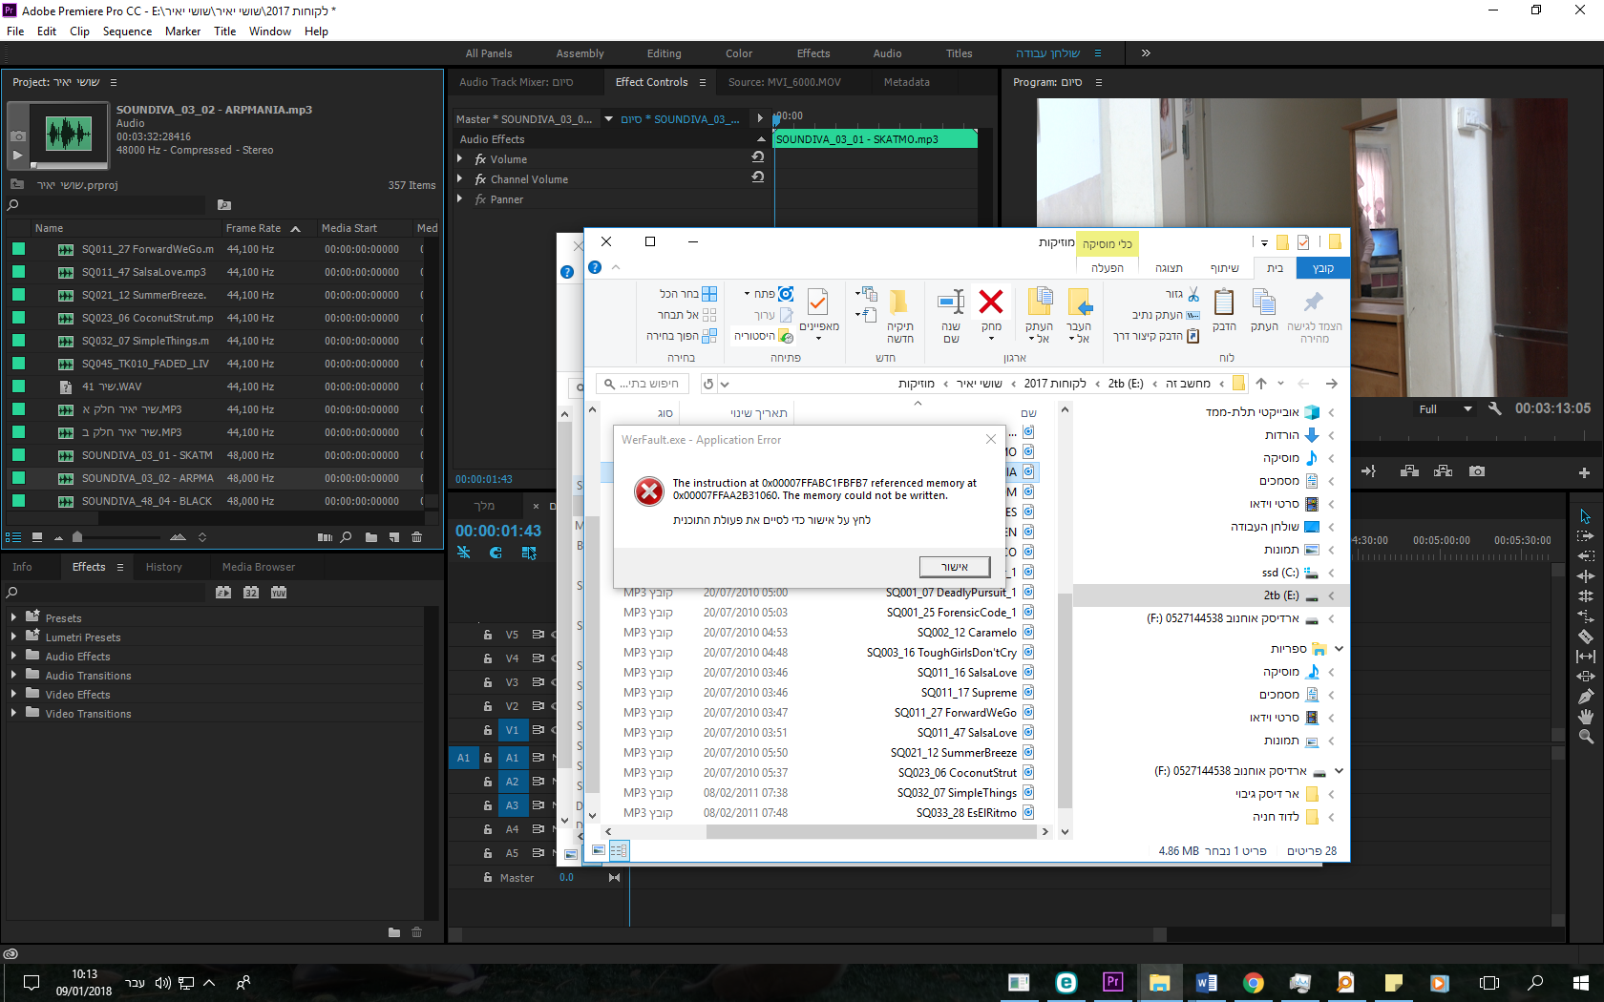This screenshot has width=1604, height=1002.
Task: Click the אישור button in error dialog
Action: click(955, 567)
